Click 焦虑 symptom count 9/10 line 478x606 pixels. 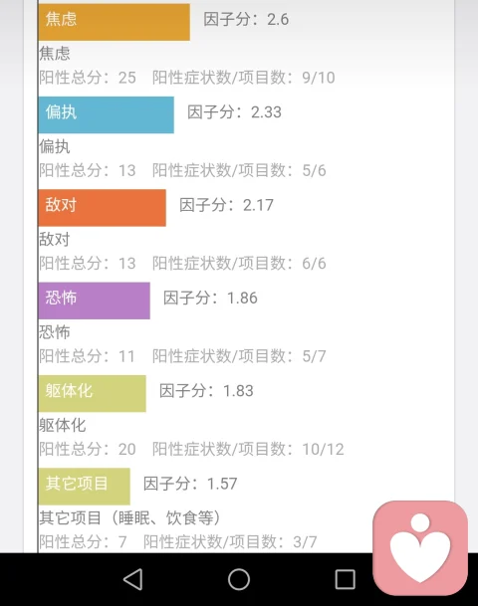point(244,78)
